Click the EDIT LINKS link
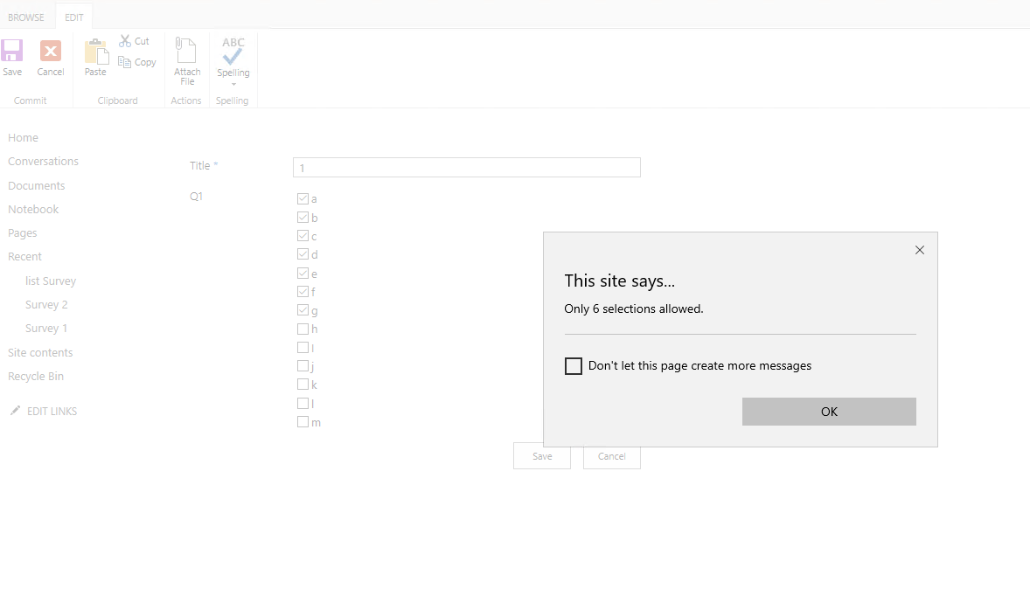Screen dimensions: 1030x603 [52, 412]
